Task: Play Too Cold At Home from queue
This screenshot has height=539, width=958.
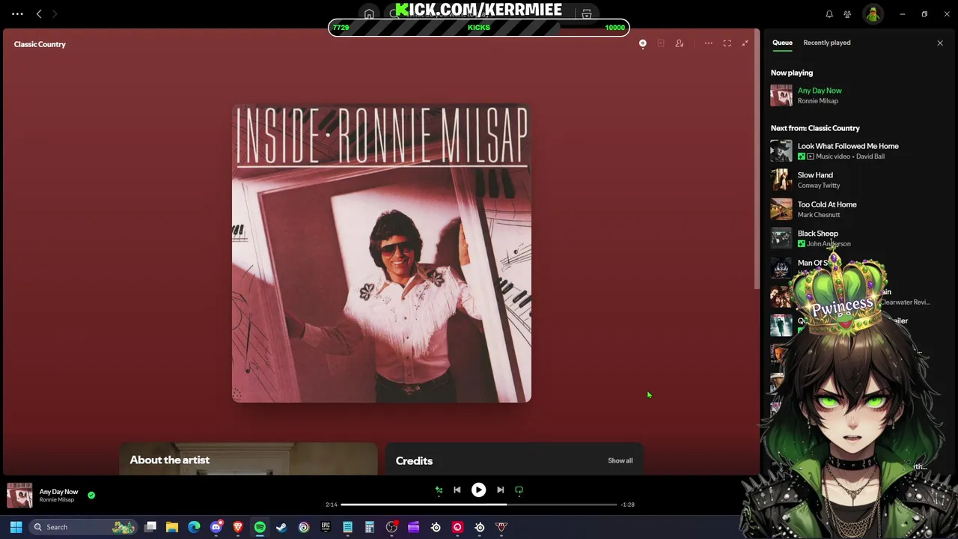Action: [x=827, y=204]
